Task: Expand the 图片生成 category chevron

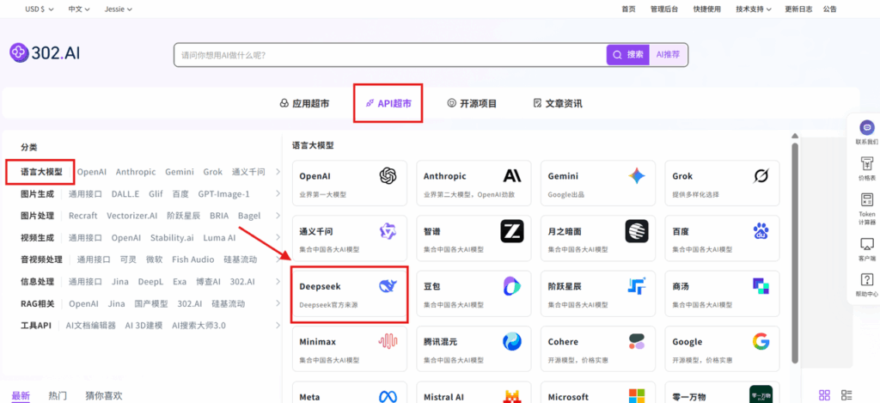Action: point(277,194)
